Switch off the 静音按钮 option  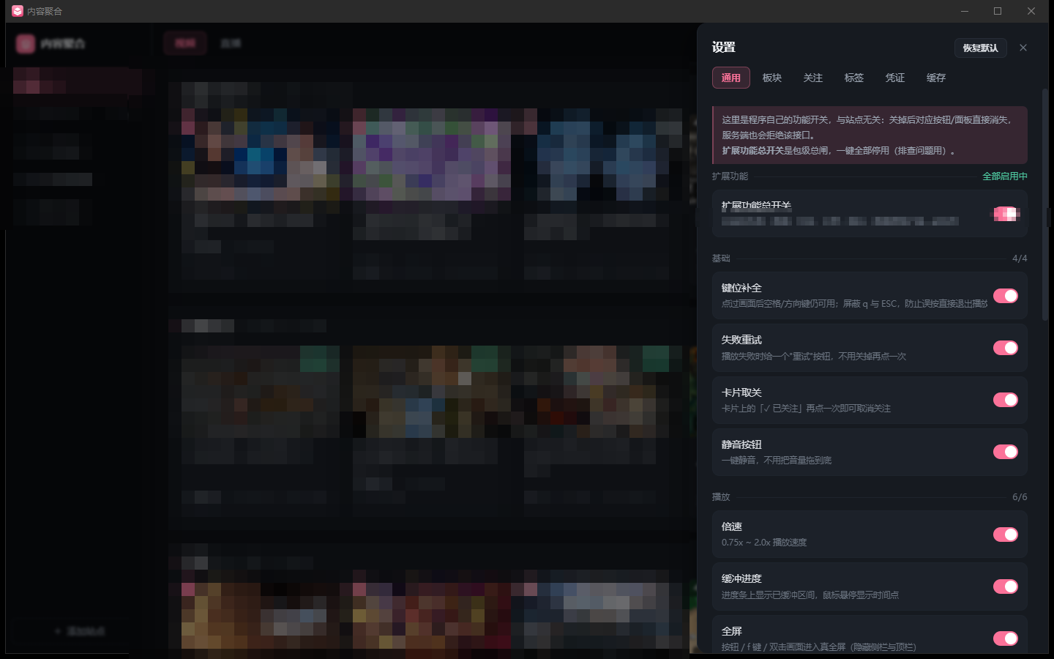(1006, 452)
